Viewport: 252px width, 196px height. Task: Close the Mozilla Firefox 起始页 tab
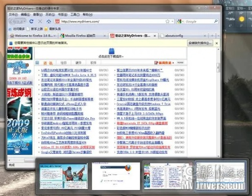(x=105, y=36)
